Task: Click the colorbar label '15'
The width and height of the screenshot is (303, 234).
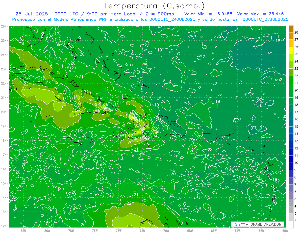Action: click(x=296, y=126)
